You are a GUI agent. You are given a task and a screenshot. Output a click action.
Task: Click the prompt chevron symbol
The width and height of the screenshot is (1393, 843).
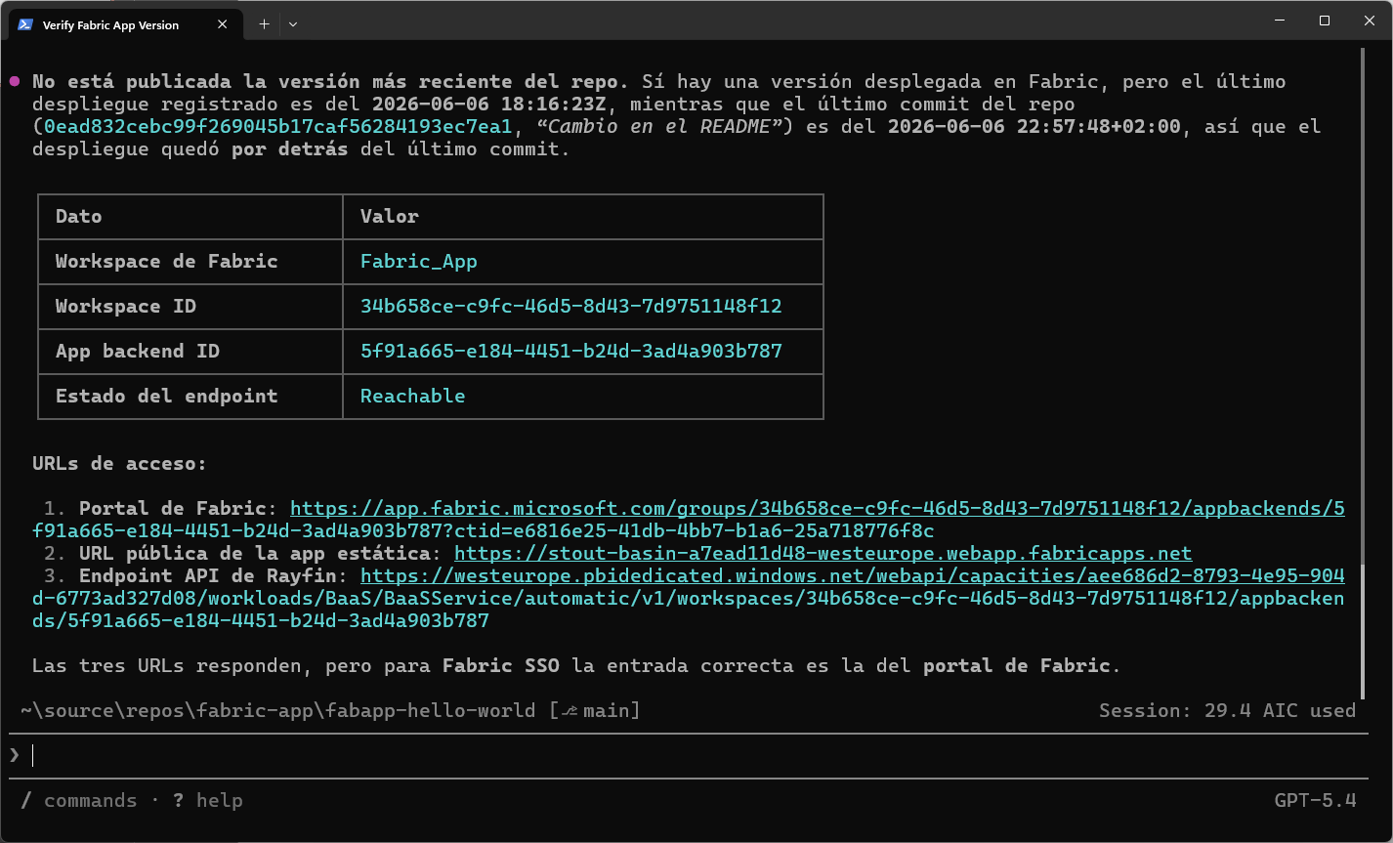tap(14, 755)
